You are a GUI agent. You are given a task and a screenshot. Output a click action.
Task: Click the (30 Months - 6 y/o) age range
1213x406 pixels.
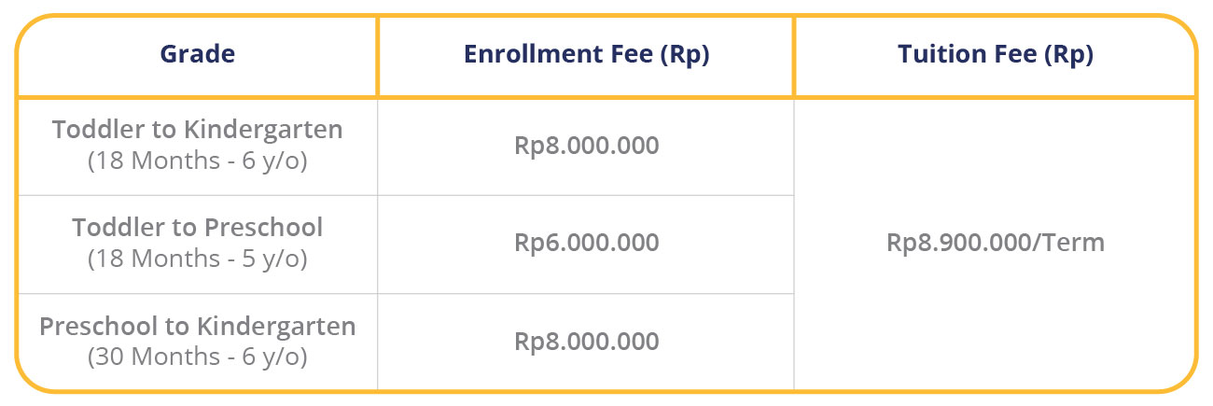point(197,357)
